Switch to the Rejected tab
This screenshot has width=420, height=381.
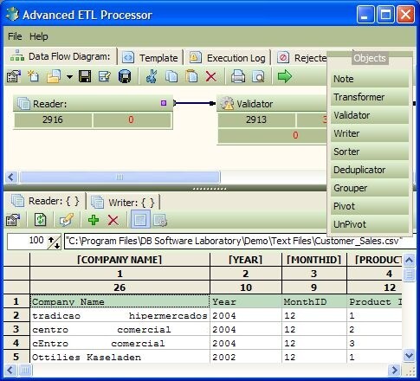coord(301,58)
